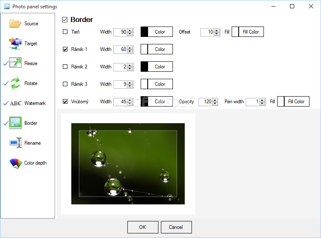The height and width of the screenshot is (238, 321).
Task: Go to the Resize section
Action: pos(31,63)
